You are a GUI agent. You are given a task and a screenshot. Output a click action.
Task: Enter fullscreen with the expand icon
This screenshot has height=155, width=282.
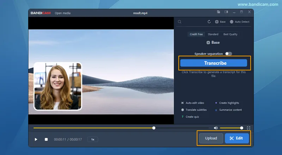[x=249, y=128]
